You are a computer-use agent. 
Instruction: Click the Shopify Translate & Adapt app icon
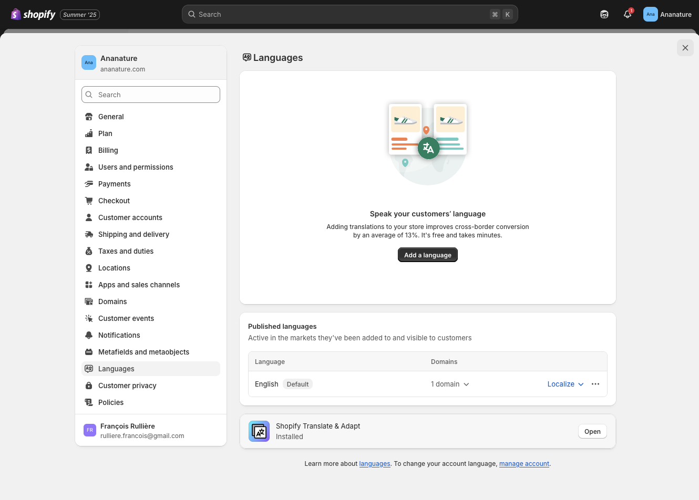click(259, 431)
